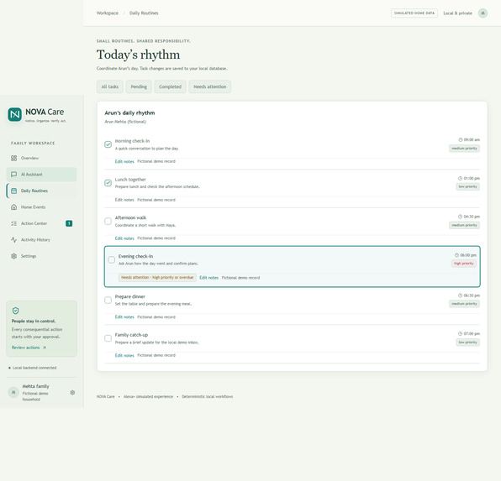Click the Daily Routines calendar icon
The image size is (501, 481).
point(13,191)
